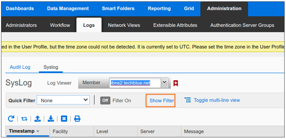The image size is (286, 139).
Task: Click the auto-refresh loop icon
Action: (24, 119)
